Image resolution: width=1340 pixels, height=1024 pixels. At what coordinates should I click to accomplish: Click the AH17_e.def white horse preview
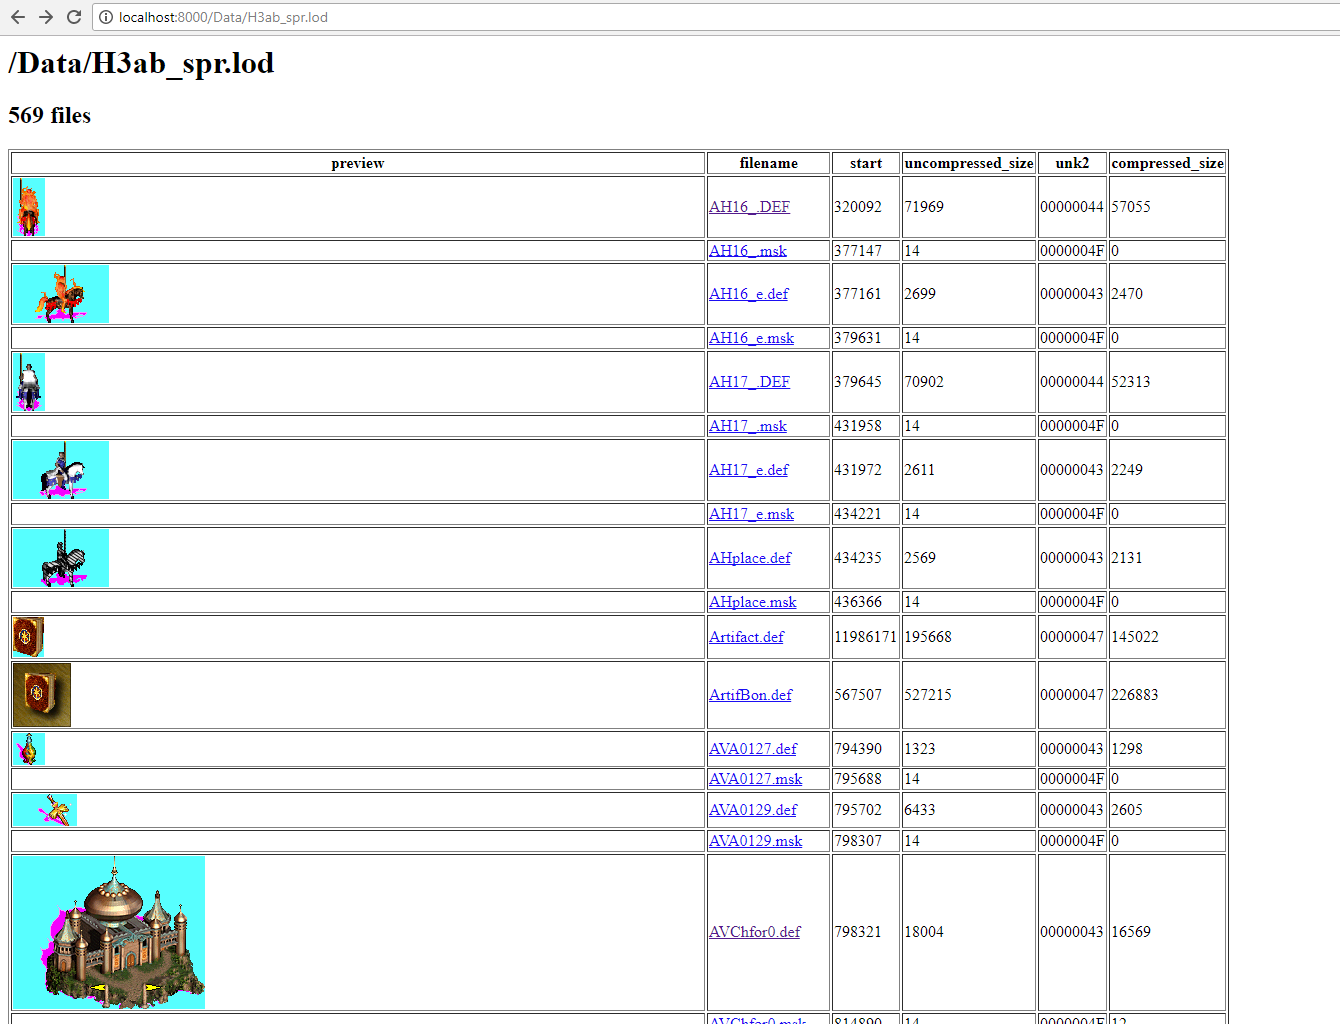pos(61,470)
